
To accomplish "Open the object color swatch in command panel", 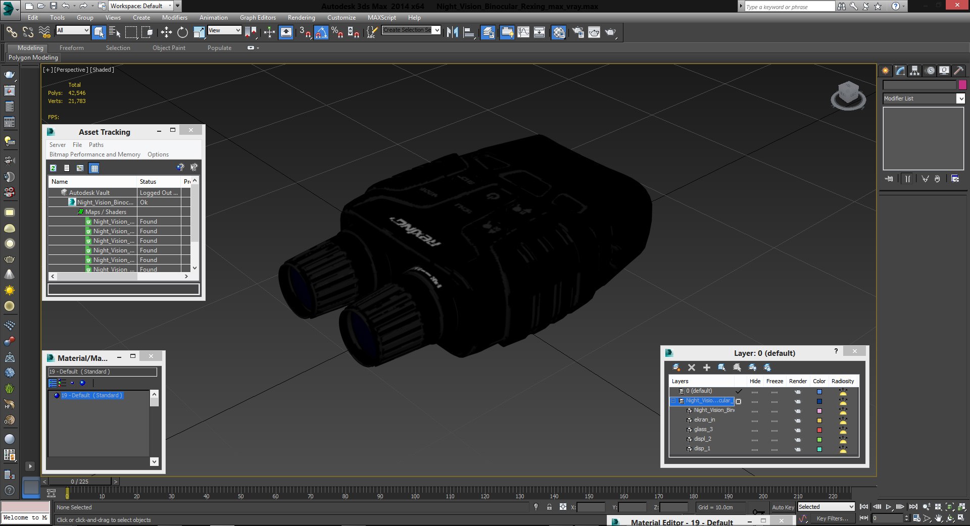I will click(x=962, y=85).
